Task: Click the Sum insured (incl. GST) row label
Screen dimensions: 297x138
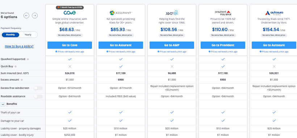Action: coord(15,73)
